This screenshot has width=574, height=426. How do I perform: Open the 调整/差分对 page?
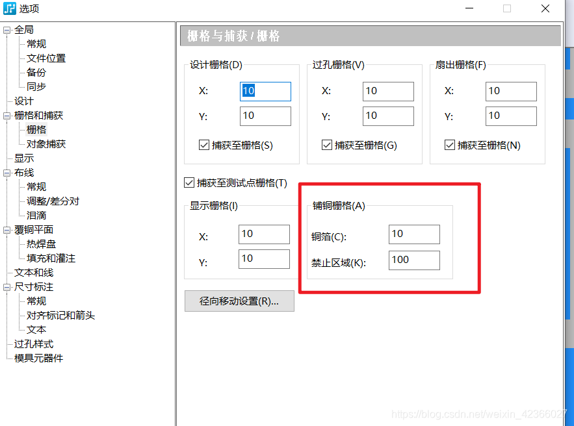click(x=53, y=201)
